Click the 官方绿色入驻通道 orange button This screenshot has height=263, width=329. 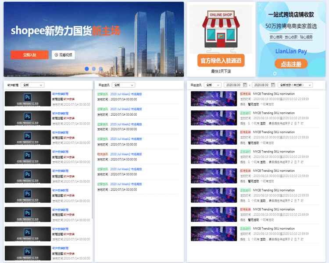click(x=221, y=60)
